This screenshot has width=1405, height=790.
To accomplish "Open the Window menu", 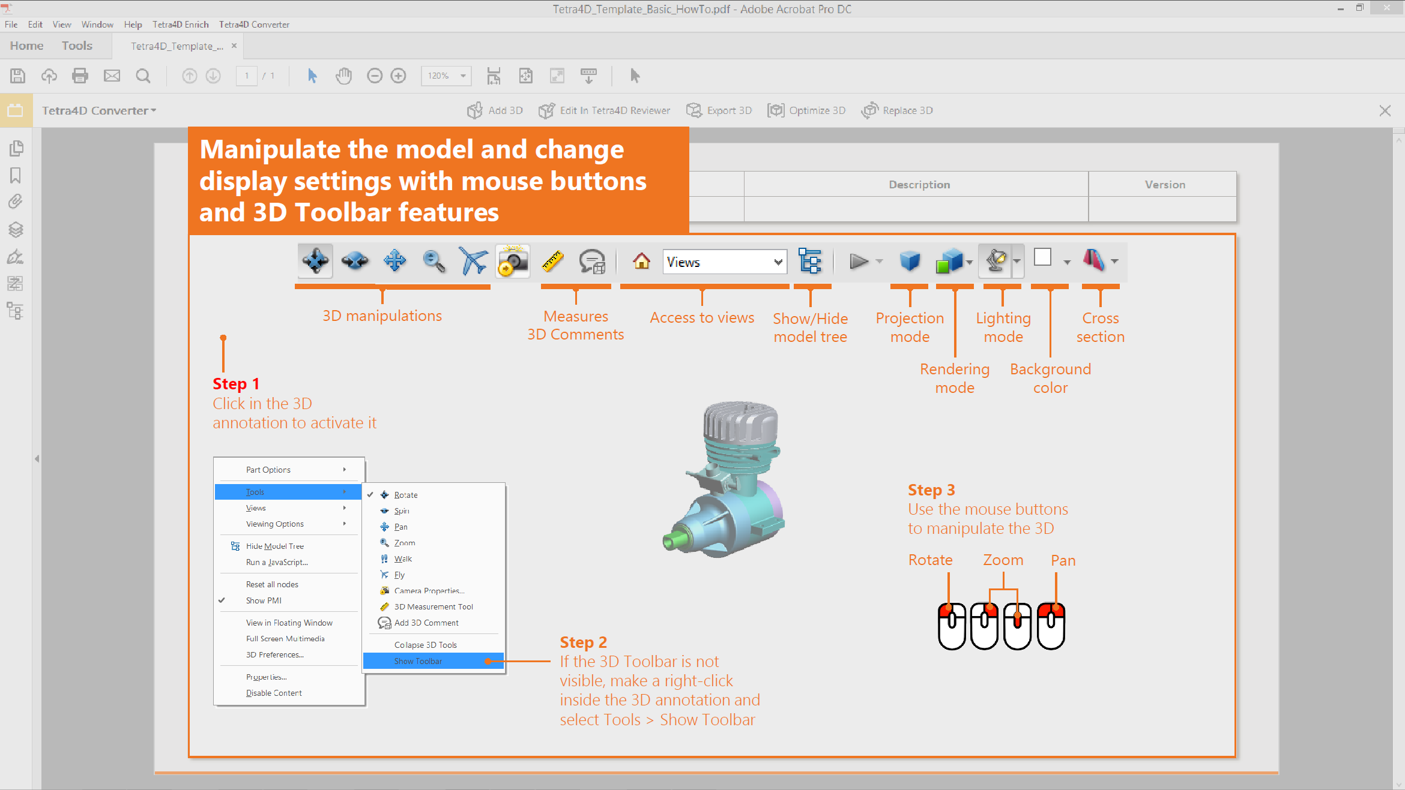I will click(97, 25).
